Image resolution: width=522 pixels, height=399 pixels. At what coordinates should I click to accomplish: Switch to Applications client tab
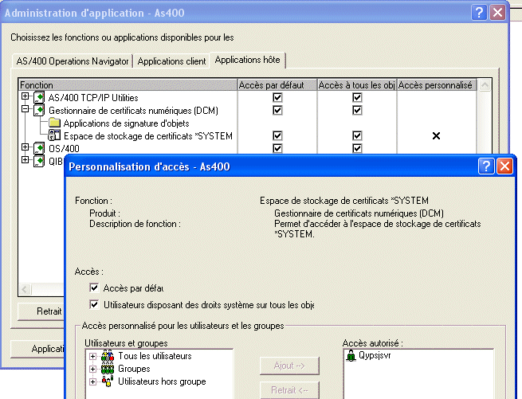[x=171, y=61]
